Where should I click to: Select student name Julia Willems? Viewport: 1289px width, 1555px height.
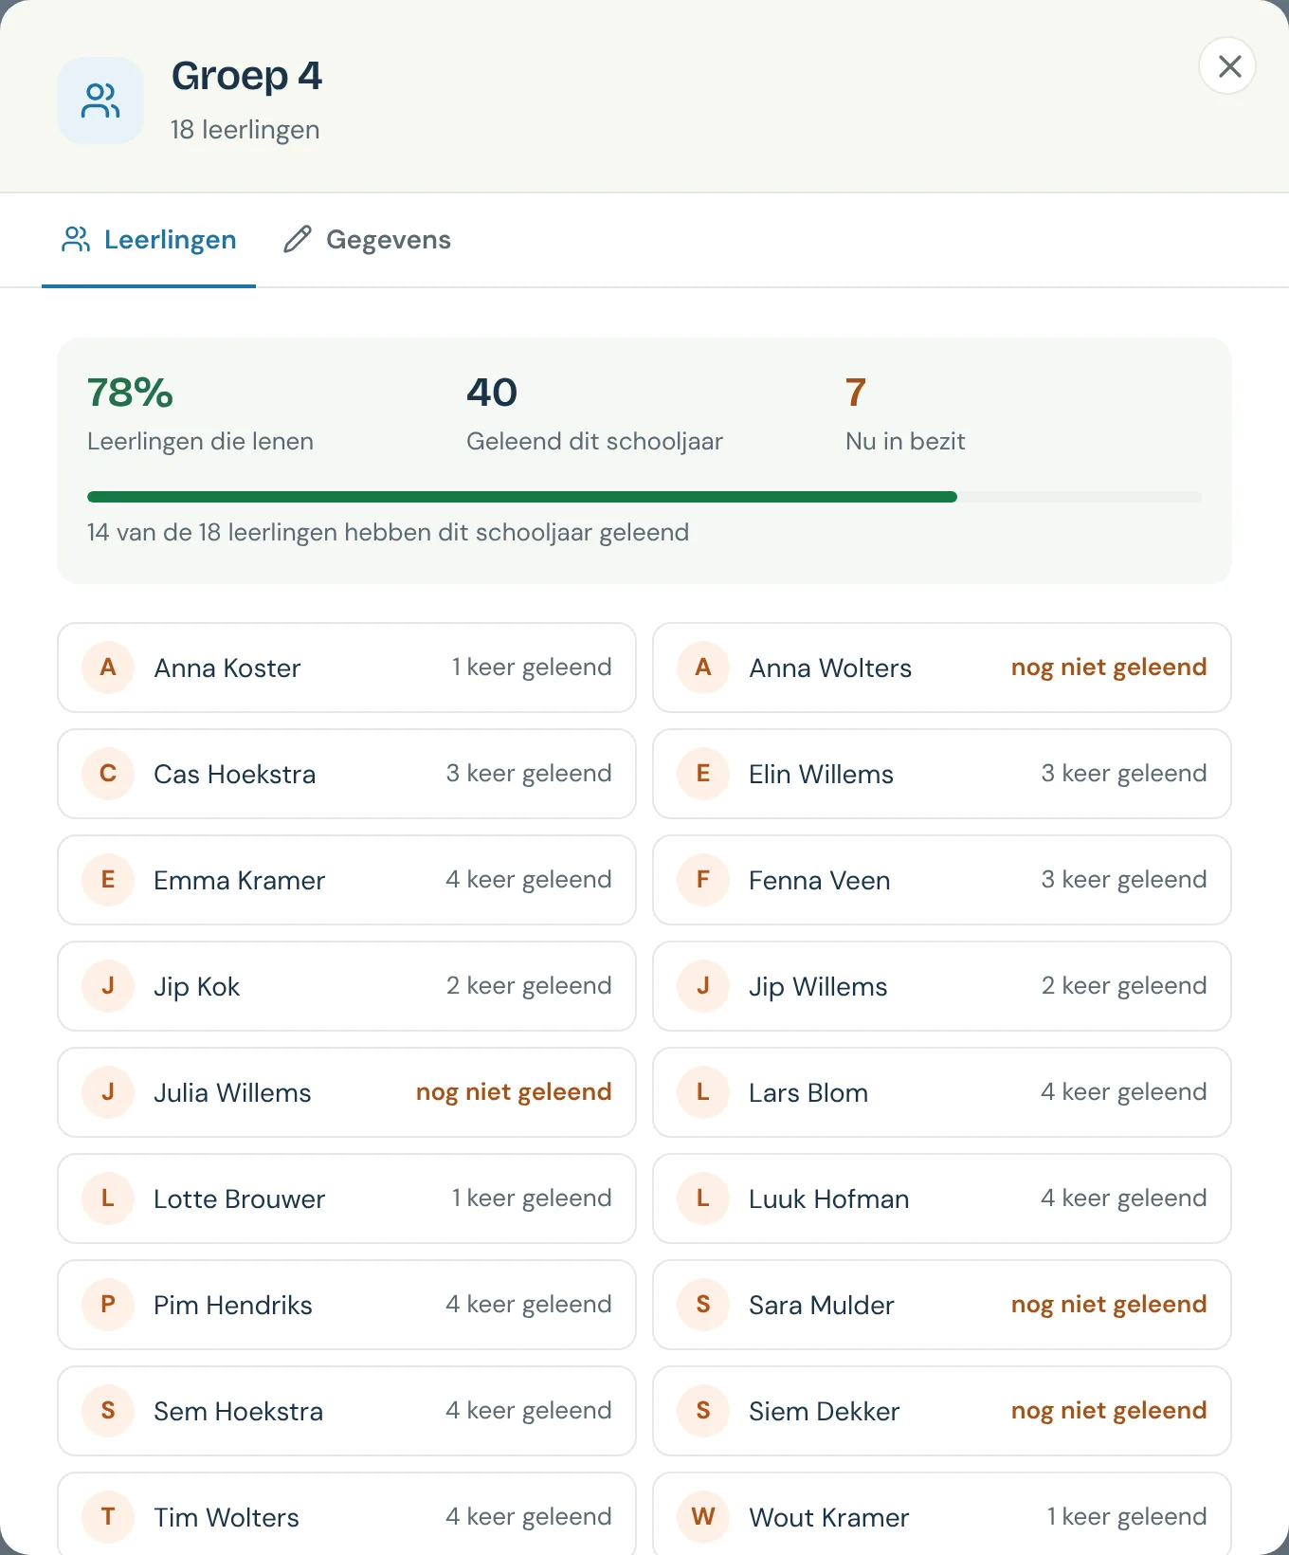click(x=233, y=1093)
